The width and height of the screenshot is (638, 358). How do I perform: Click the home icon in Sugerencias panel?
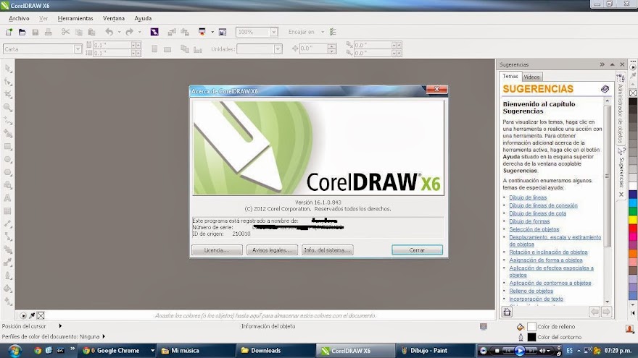point(507,312)
